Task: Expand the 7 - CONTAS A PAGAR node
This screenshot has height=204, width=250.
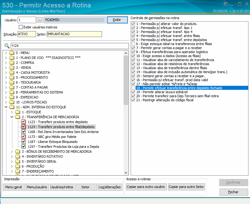Action: pyautogui.click(x=6, y=87)
